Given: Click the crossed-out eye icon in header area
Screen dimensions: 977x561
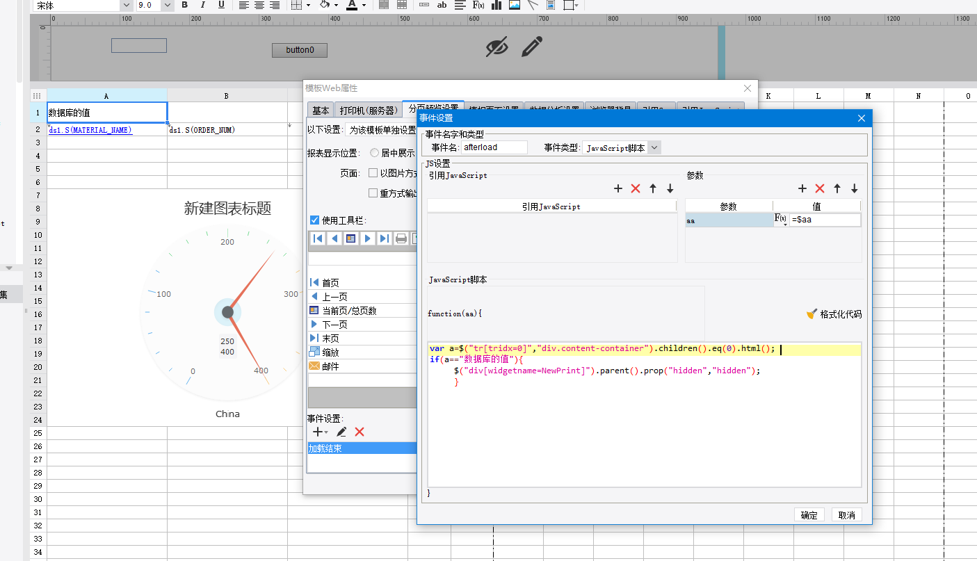Looking at the screenshot, I should (496, 47).
